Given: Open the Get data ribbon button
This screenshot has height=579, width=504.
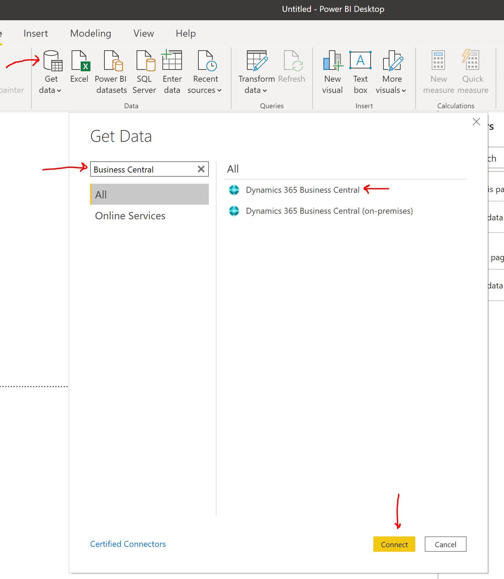Looking at the screenshot, I should pyautogui.click(x=51, y=72).
